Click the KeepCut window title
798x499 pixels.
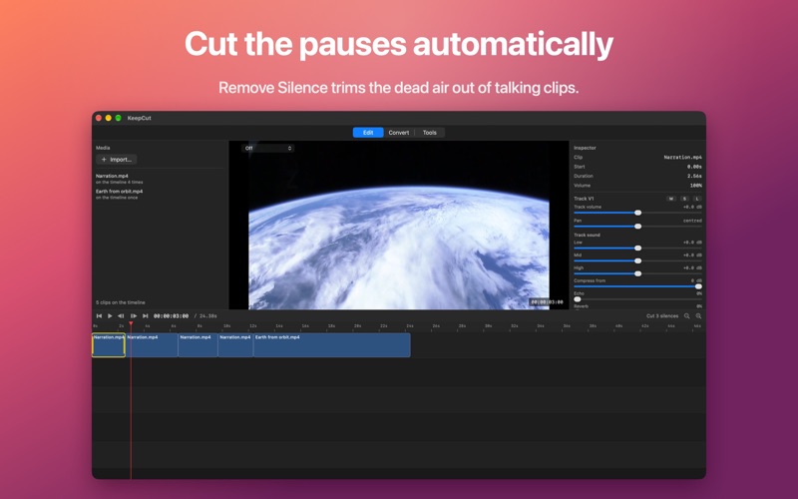pyautogui.click(x=139, y=118)
